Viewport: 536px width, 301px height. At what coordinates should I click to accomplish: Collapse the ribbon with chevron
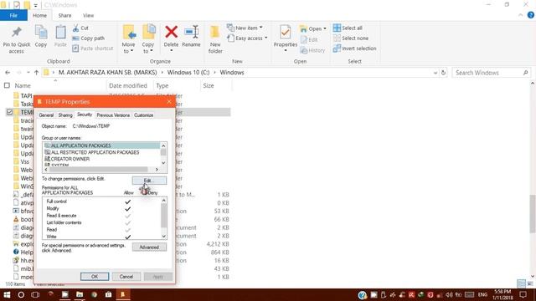520,15
